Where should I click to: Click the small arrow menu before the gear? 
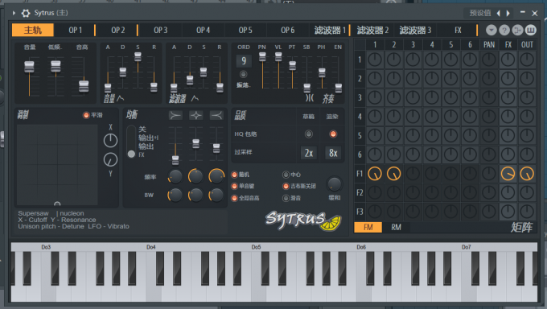coord(14,13)
